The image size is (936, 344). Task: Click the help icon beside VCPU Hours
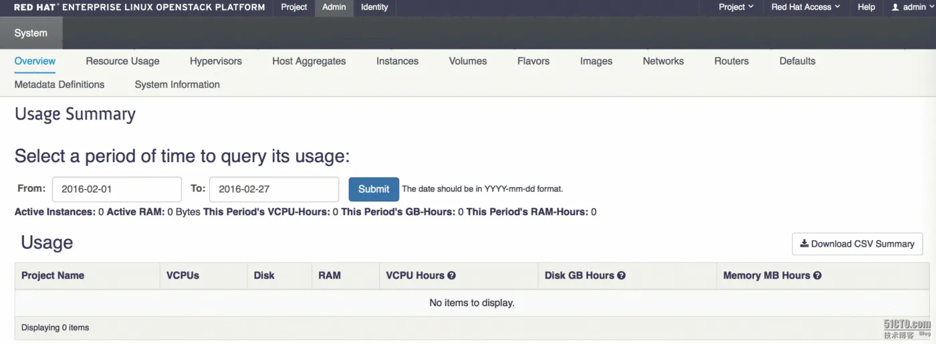coord(452,275)
